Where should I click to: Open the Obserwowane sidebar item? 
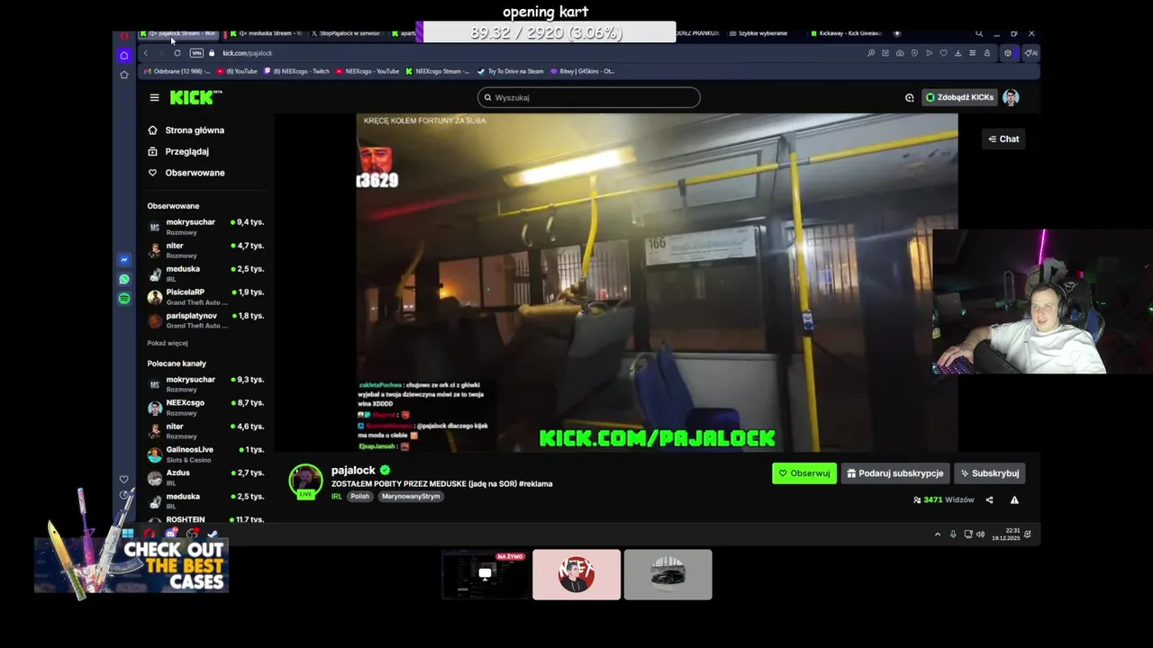coord(186,173)
